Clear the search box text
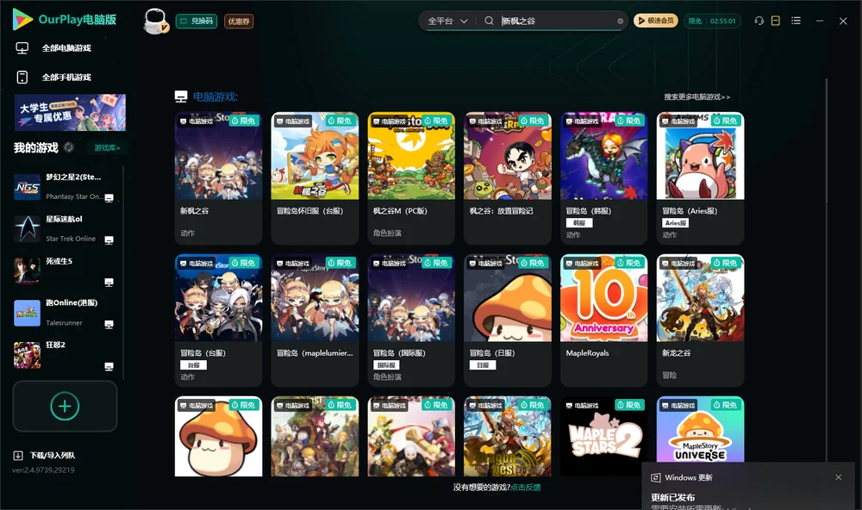Viewport: 862px width, 510px height. click(x=620, y=21)
